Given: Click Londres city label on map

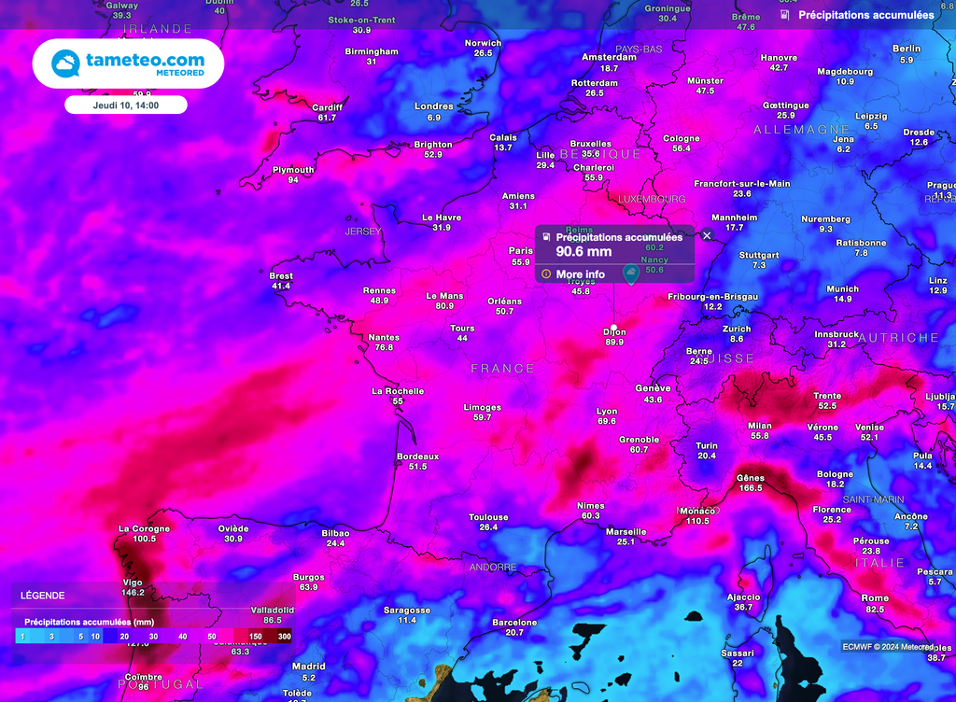Looking at the screenshot, I should pyautogui.click(x=433, y=106).
